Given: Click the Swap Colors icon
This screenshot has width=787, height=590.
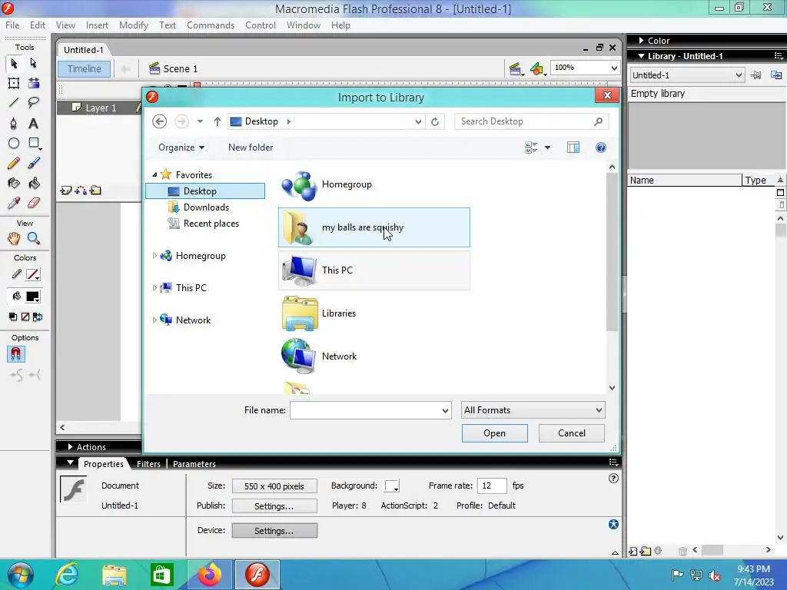Looking at the screenshot, I should (38, 317).
